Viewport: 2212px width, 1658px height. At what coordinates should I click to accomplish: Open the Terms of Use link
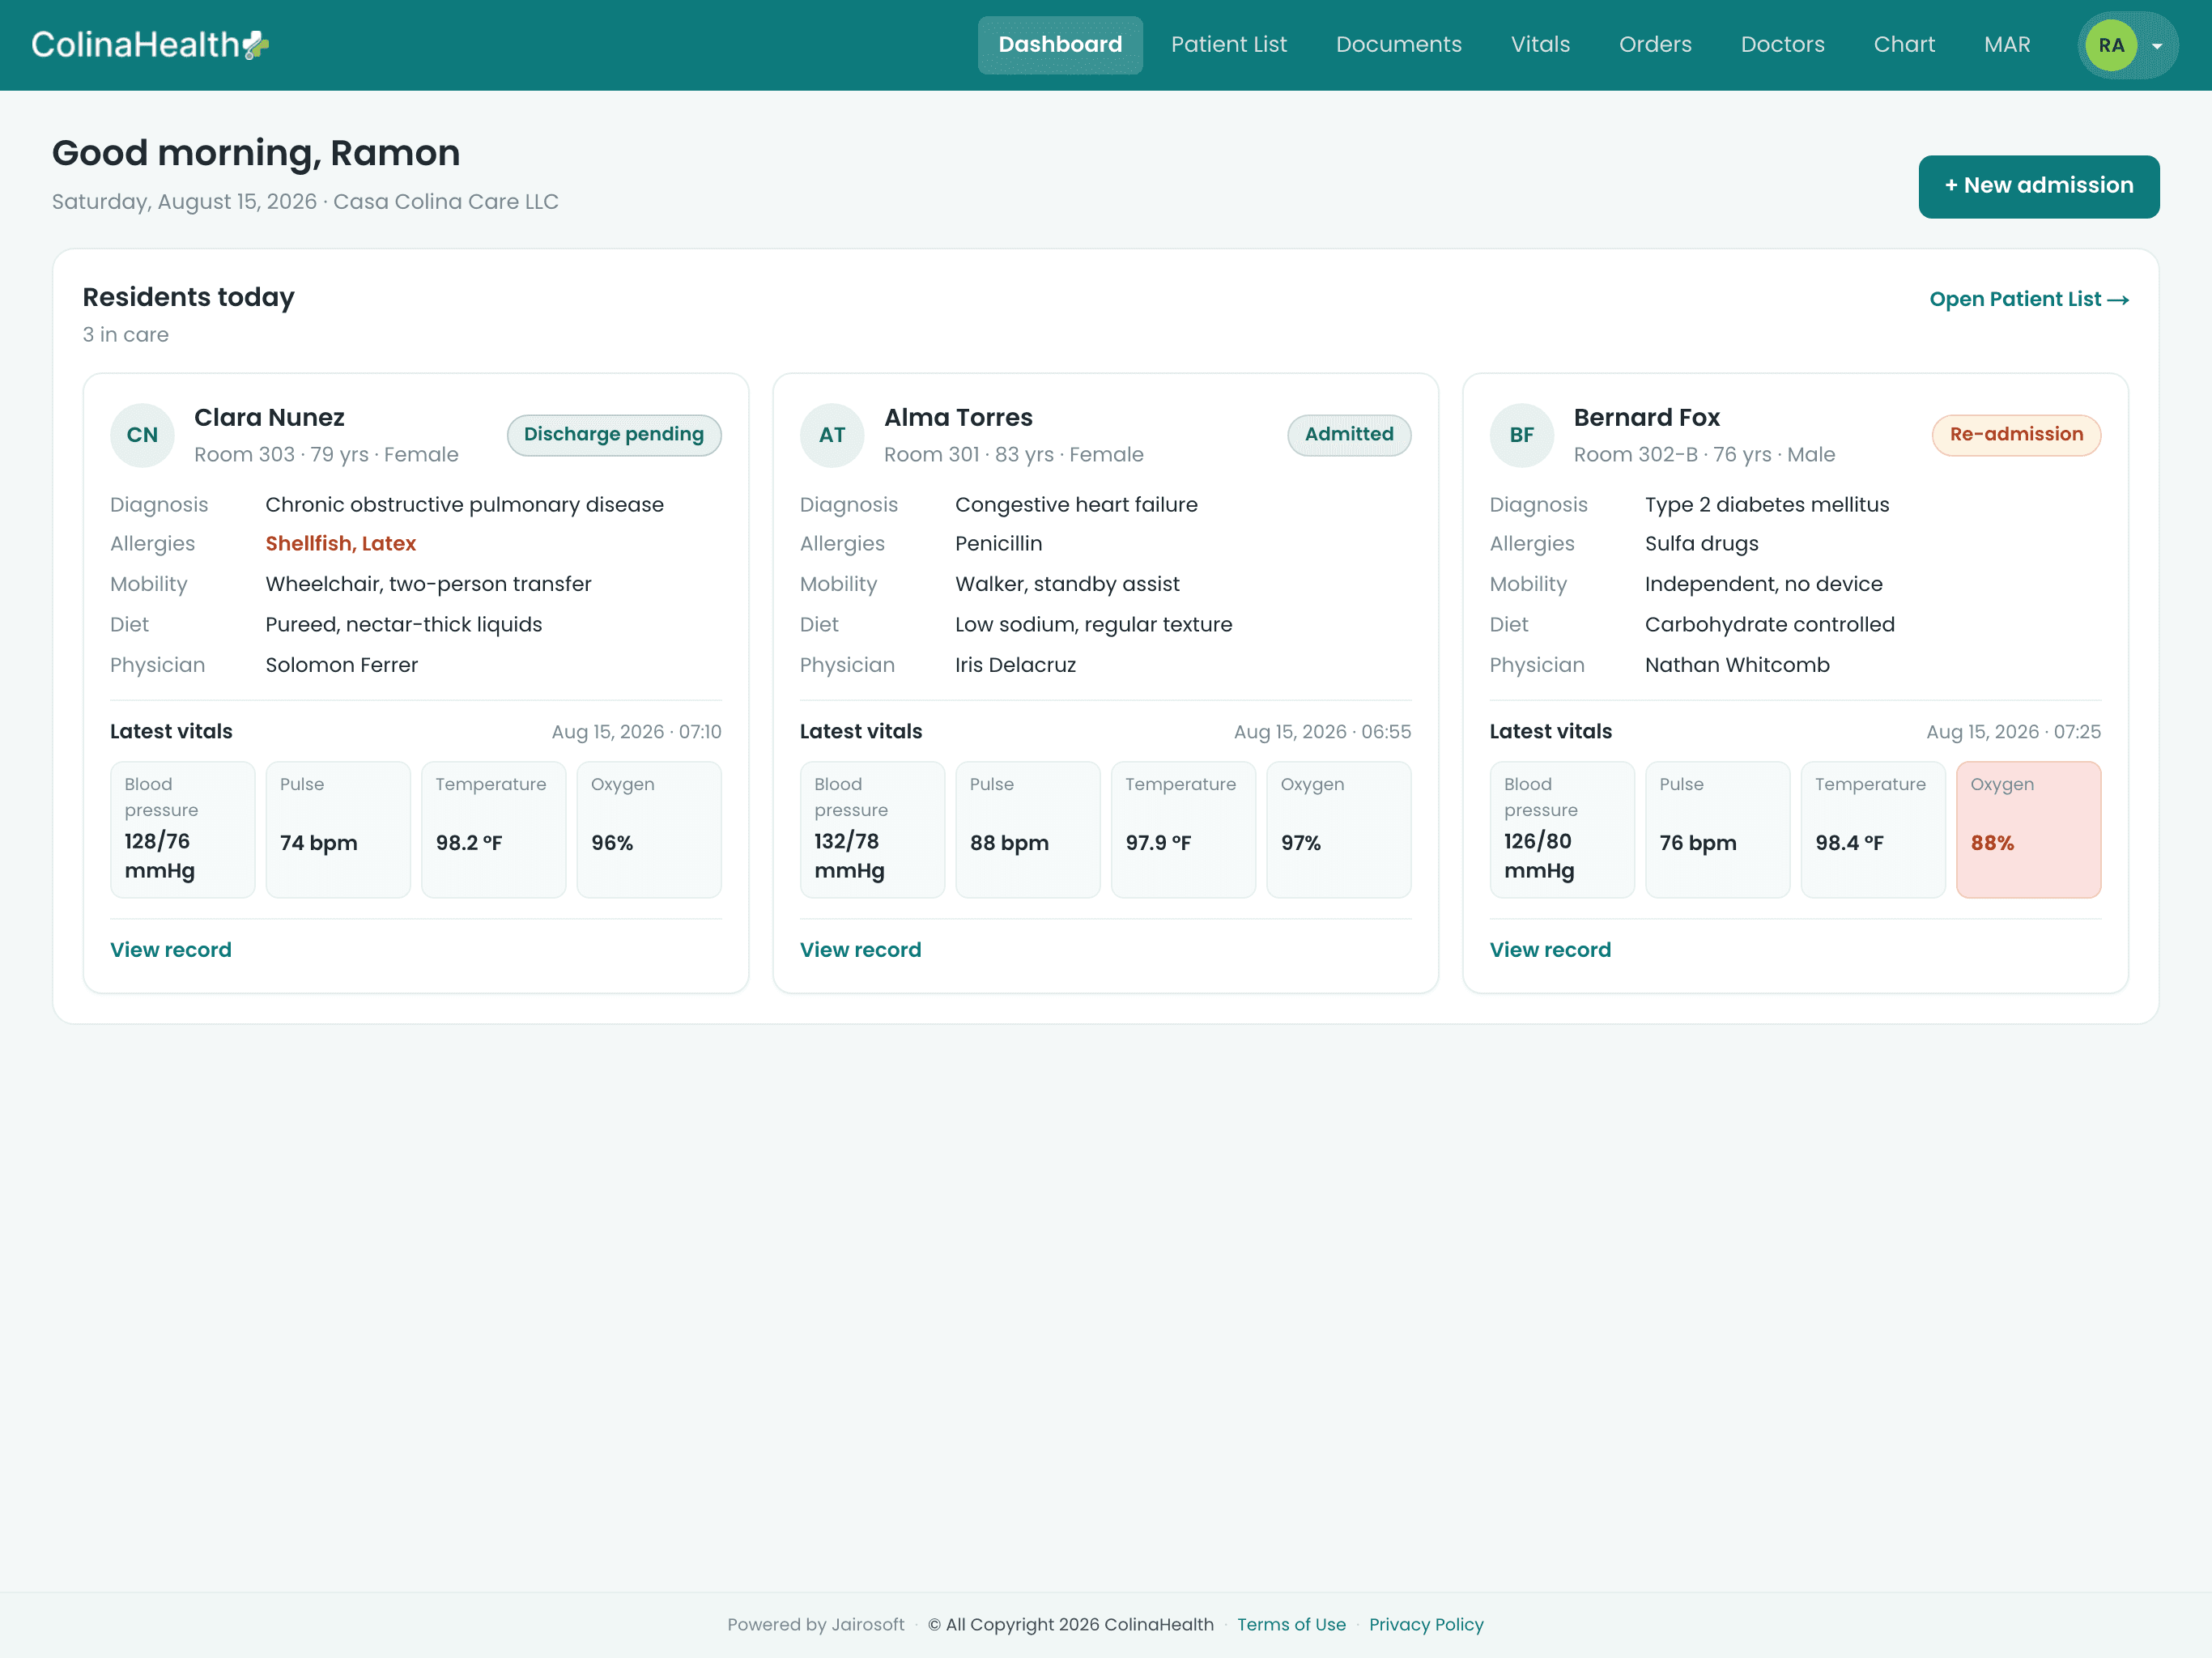(x=1291, y=1624)
